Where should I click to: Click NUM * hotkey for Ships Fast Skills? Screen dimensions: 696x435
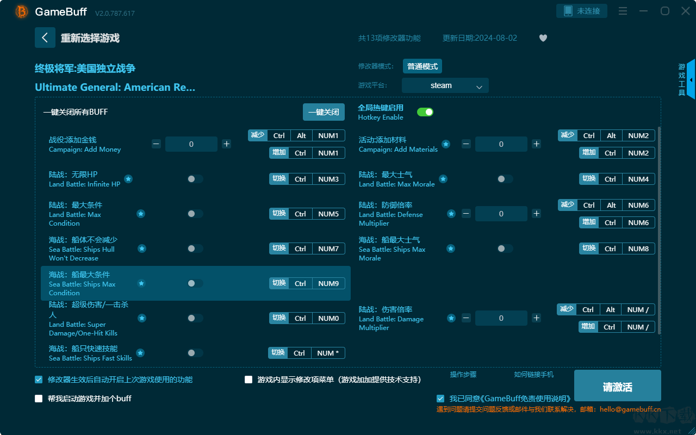pyautogui.click(x=328, y=353)
